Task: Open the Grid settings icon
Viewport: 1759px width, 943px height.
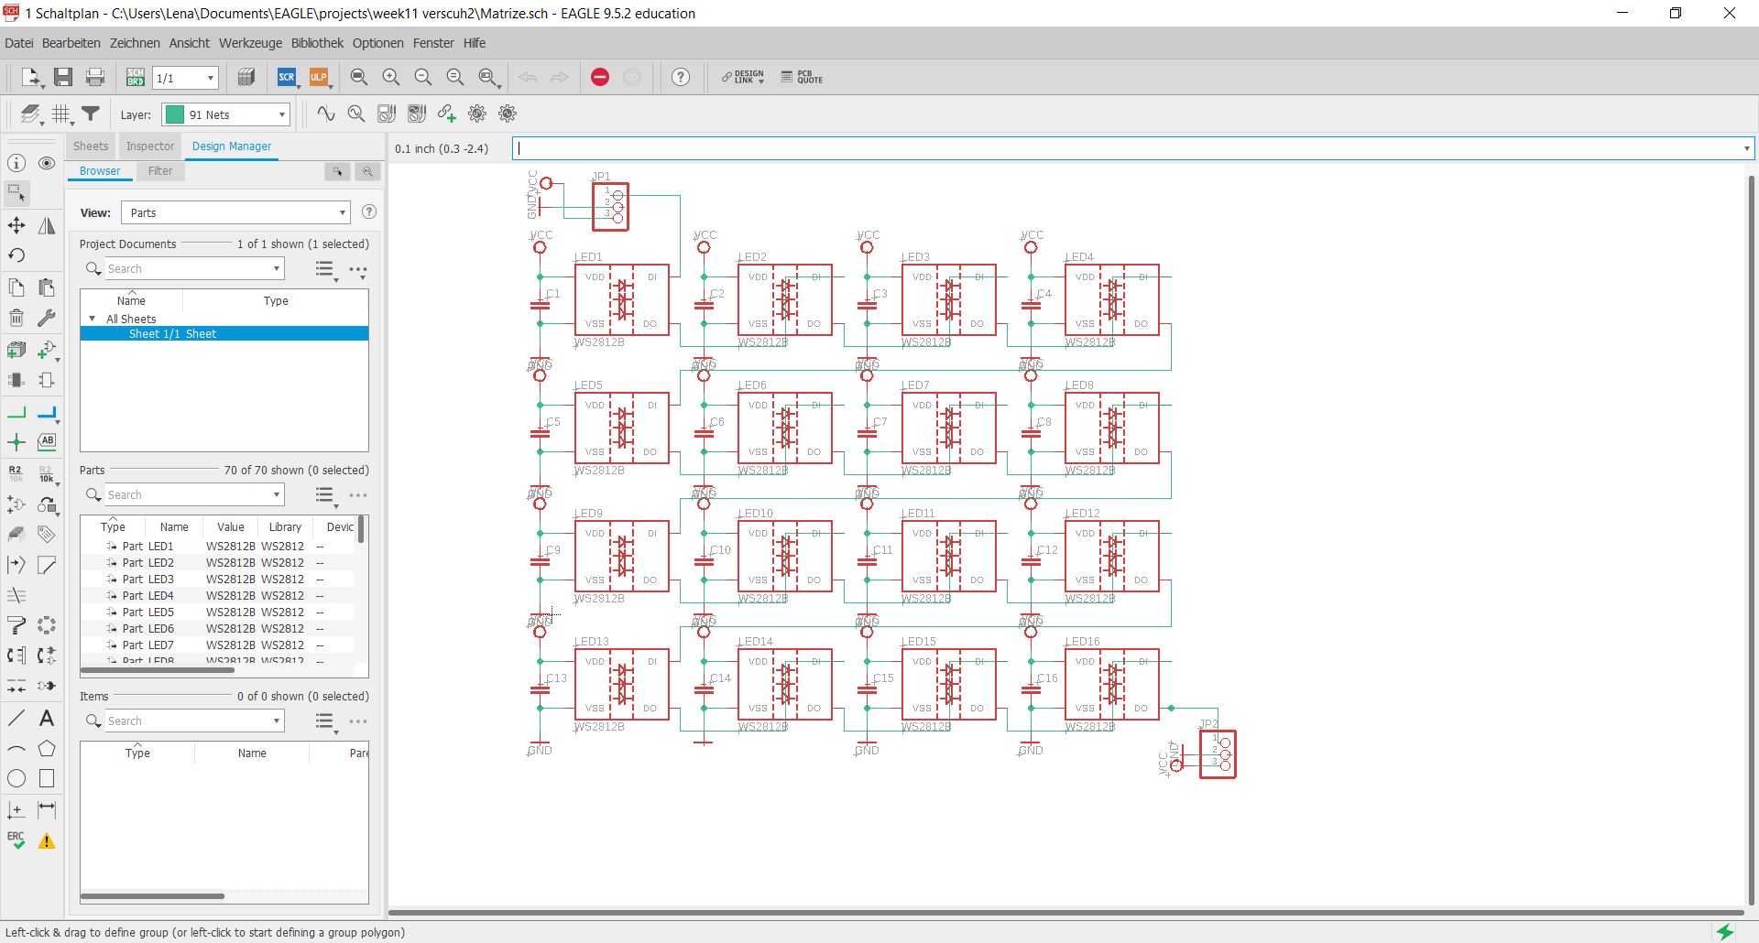Action: tap(61, 114)
